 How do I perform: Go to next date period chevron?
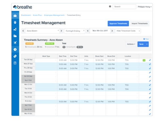[x=112, y=31]
